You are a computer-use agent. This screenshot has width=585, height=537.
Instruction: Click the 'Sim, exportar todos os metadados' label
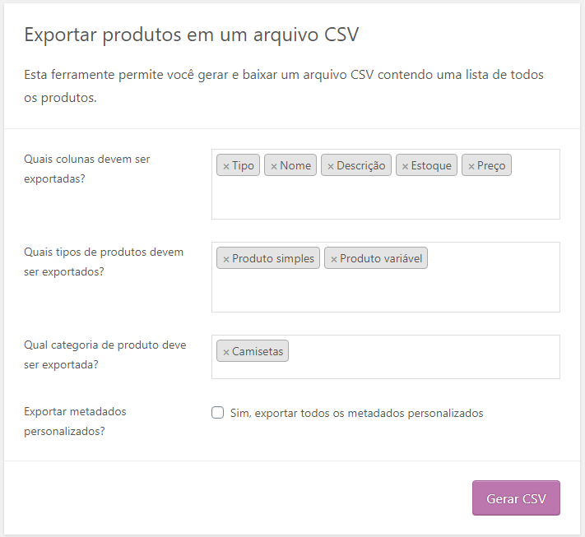[369, 413]
